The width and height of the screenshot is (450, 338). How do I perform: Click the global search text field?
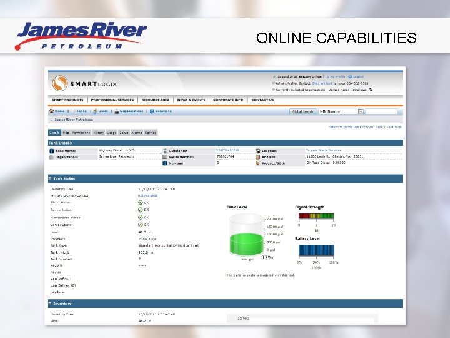click(x=381, y=111)
